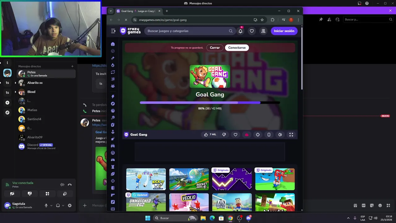The width and height of the screenshot is (396, 223).
Task: Open the Windows Start menu
Action: pos(148,218)
